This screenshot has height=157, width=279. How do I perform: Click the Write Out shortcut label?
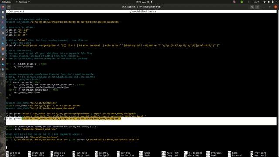pos(38,153)
